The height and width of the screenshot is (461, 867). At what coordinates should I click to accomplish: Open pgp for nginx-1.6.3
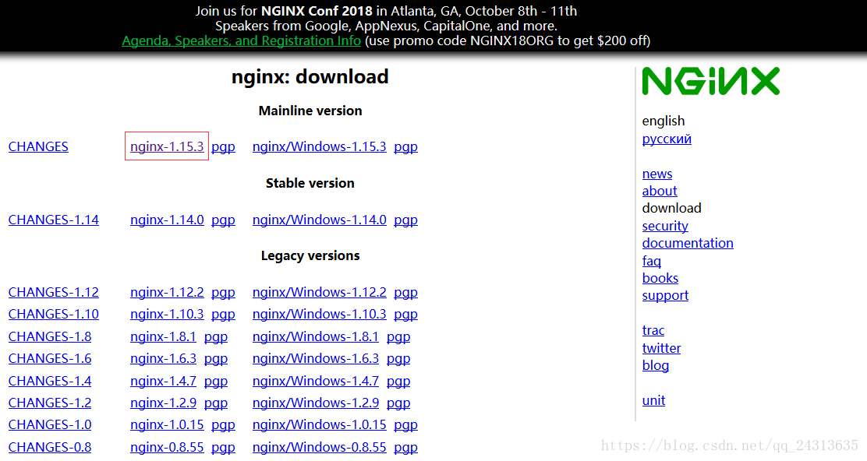[x=216, y=360]
